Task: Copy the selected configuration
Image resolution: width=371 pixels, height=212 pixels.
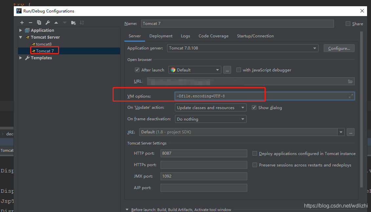Action: (x=39, y=23)
